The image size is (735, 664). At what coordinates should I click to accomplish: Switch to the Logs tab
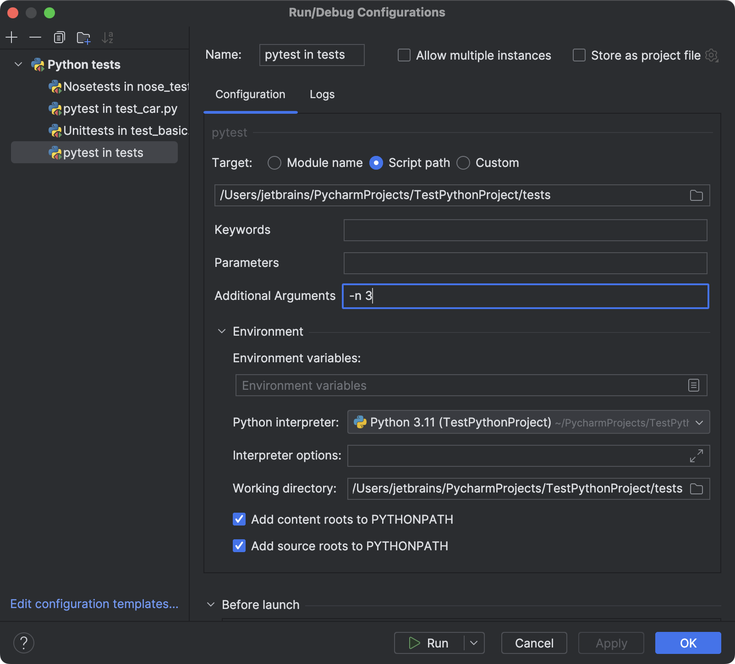322,94
